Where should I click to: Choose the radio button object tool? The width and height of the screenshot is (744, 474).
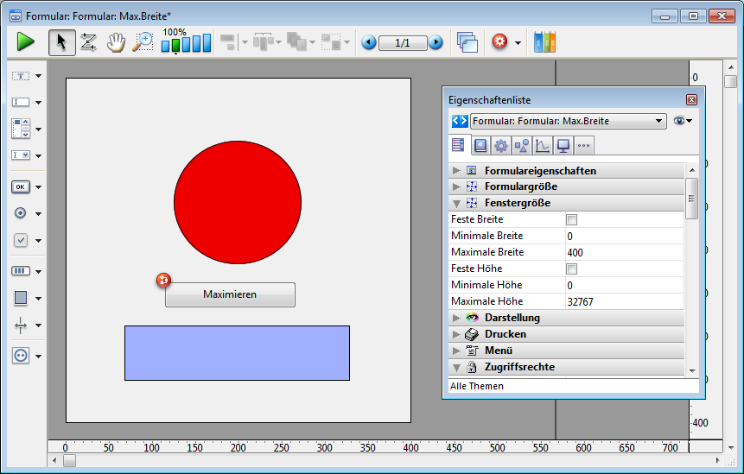point(21,213)
